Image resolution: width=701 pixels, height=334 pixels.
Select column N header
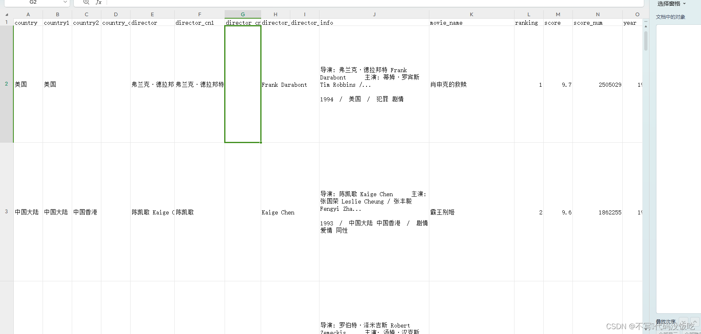598,14
